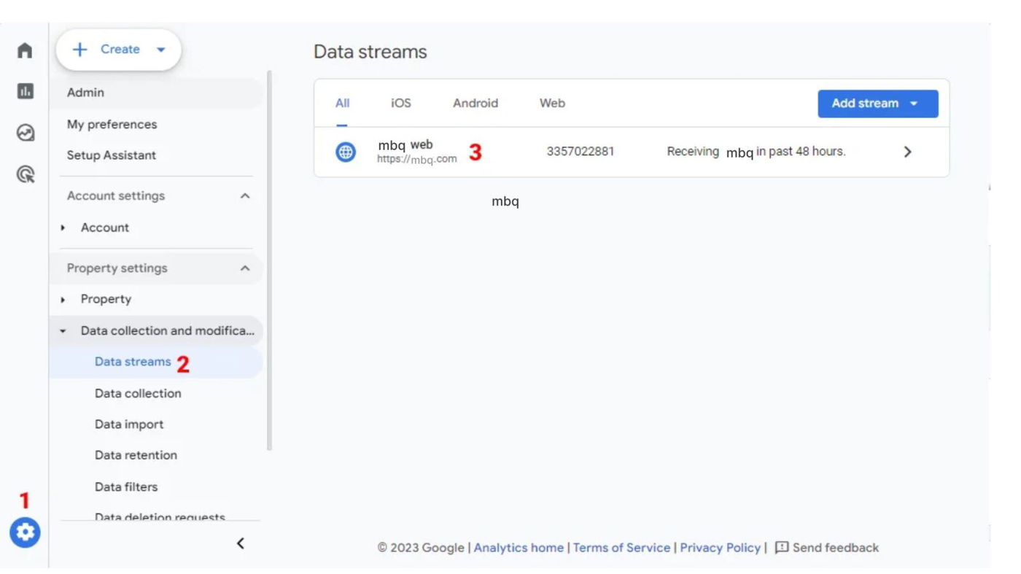Collapse the Account settings section
1021x574 pixels.
pyautogui.click(x=245, y=196)
